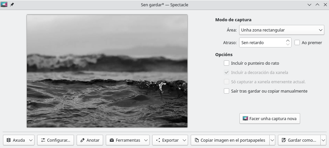Click the Axuda help button

pyautogui.click(x=16, y=140)
